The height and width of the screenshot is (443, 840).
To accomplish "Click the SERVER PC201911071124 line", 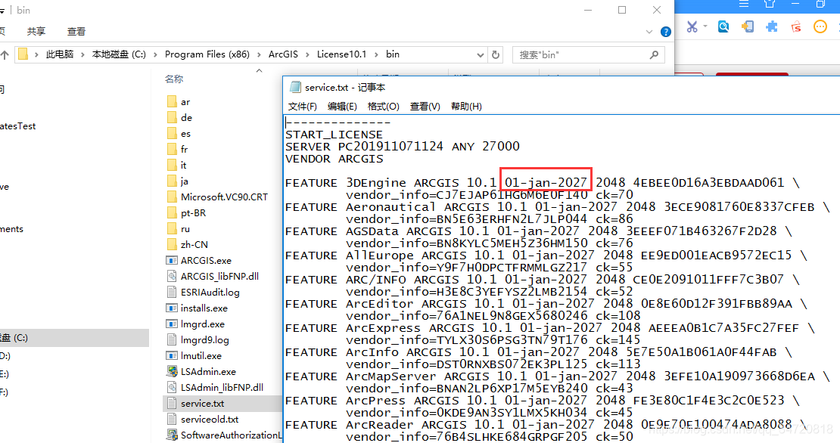I will 403,147.
